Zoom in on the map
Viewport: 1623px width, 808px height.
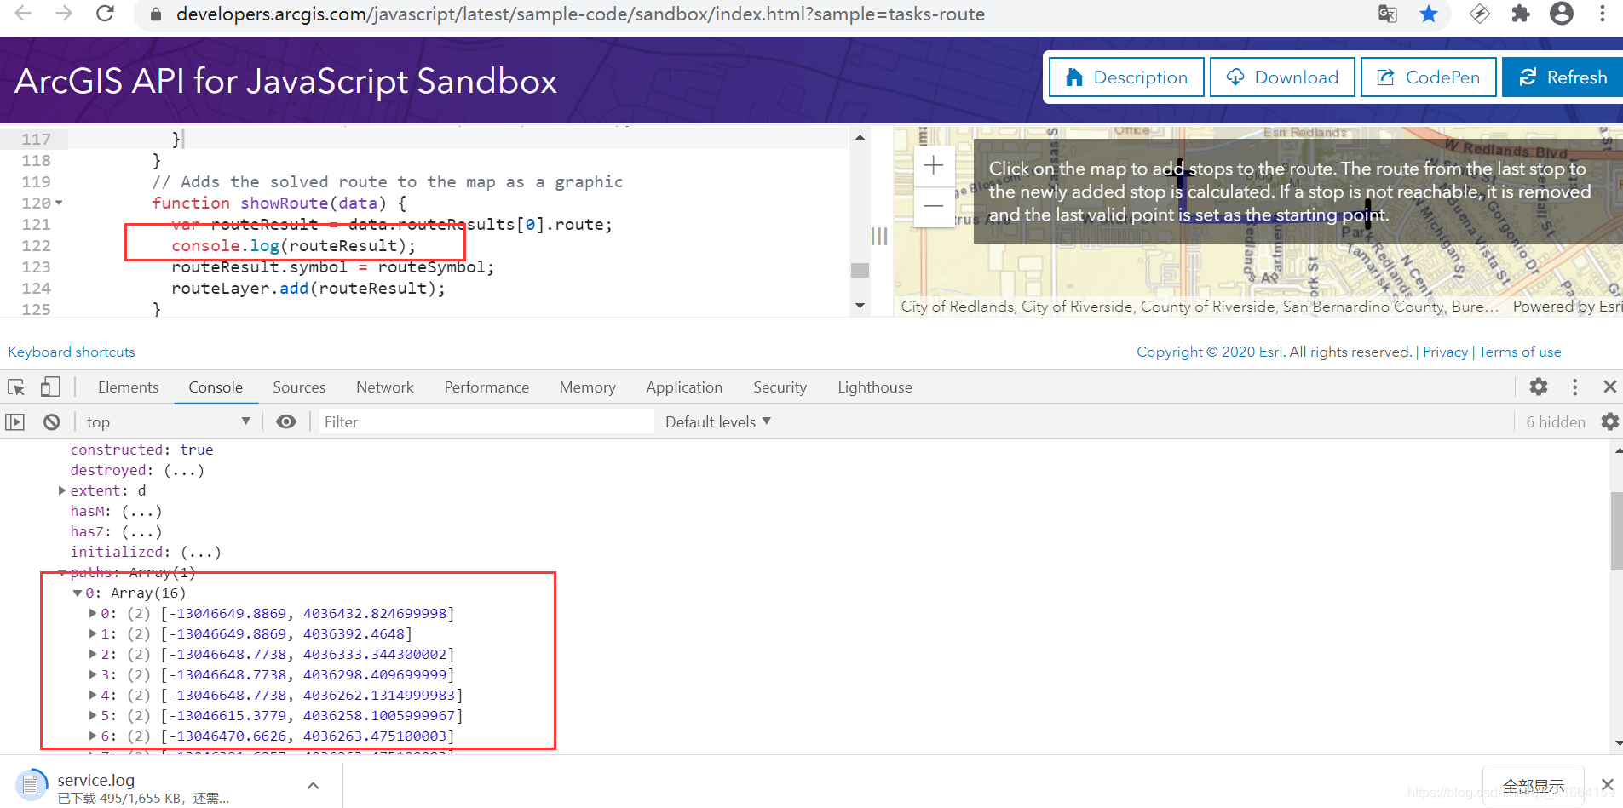[x=934, y=165]
